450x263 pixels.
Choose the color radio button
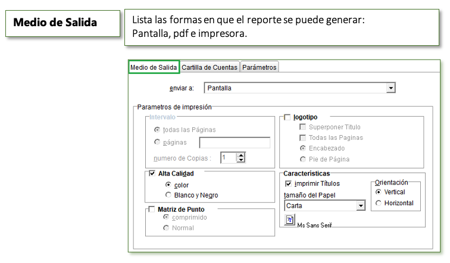click(168, 184)
